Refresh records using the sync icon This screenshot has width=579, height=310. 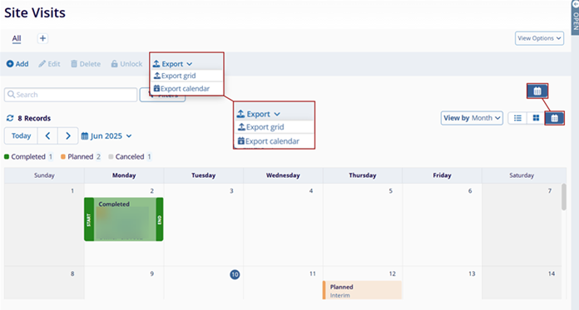tap(10, 118)
